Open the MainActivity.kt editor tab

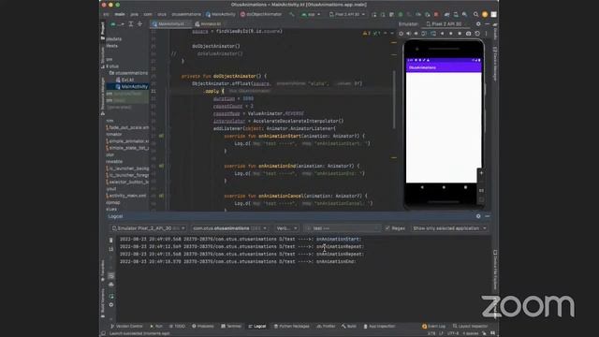tap(170, 23)
